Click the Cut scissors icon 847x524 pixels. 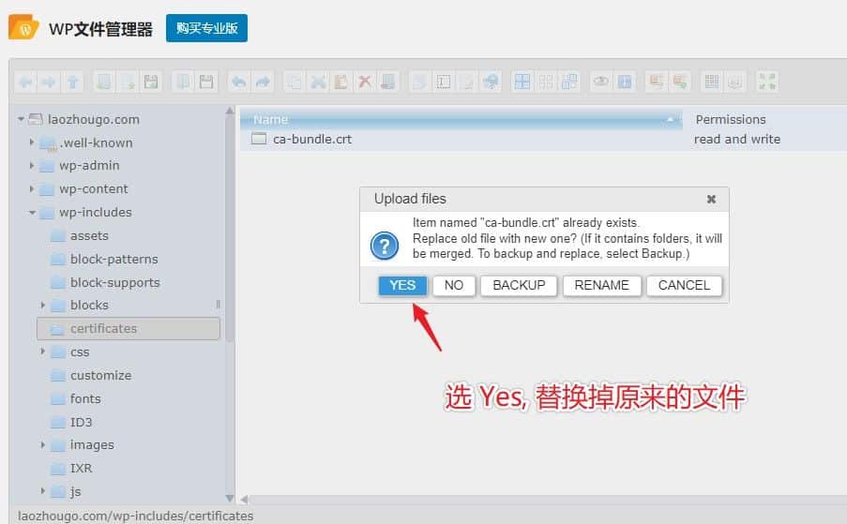(x=318, y=82)
